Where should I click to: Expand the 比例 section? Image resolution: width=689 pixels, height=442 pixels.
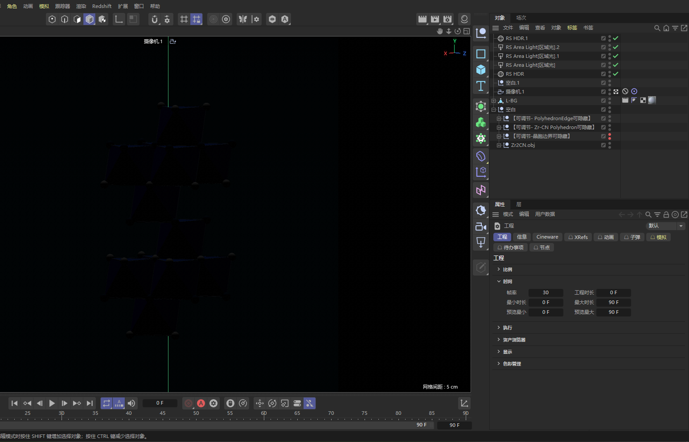tap(499, 269)
